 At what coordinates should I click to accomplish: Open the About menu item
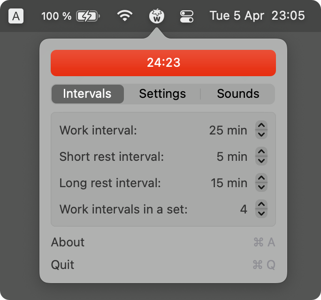(68, 242)
